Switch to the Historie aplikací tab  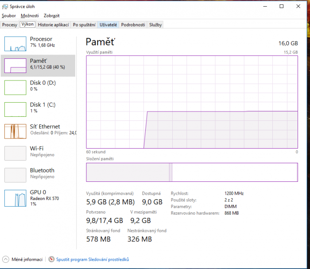(53, 25)
